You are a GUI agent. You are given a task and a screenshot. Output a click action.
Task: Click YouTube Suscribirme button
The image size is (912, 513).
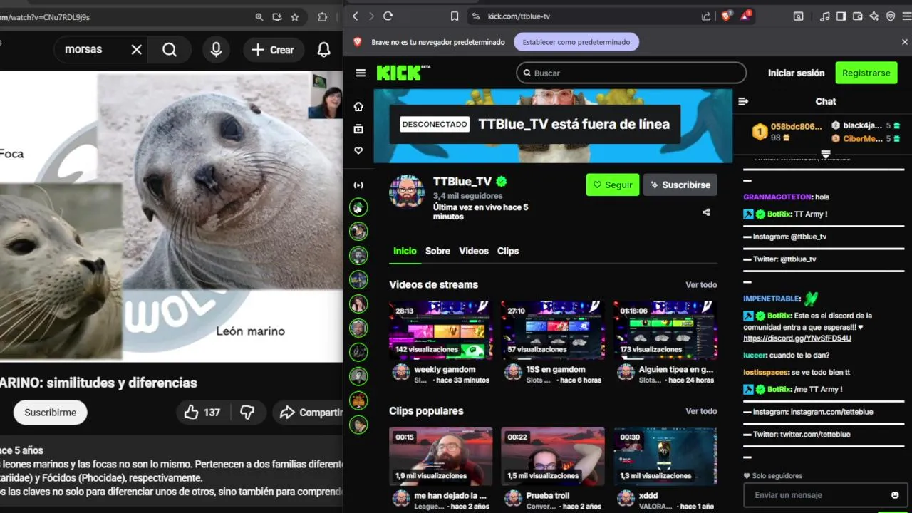50,412
